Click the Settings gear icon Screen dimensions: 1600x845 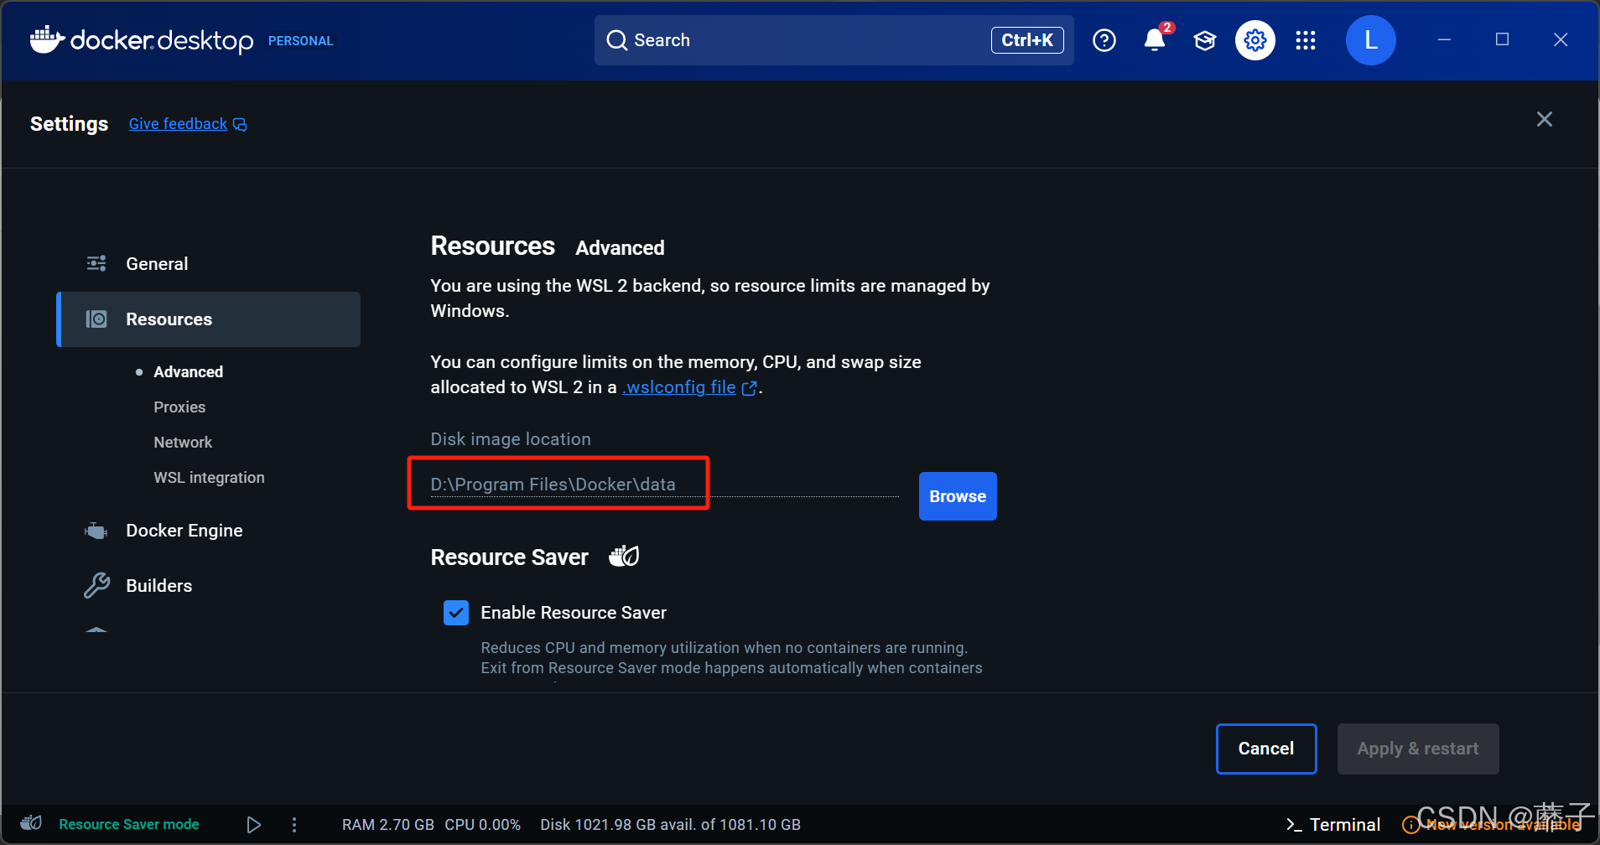tap(1255, 40)
